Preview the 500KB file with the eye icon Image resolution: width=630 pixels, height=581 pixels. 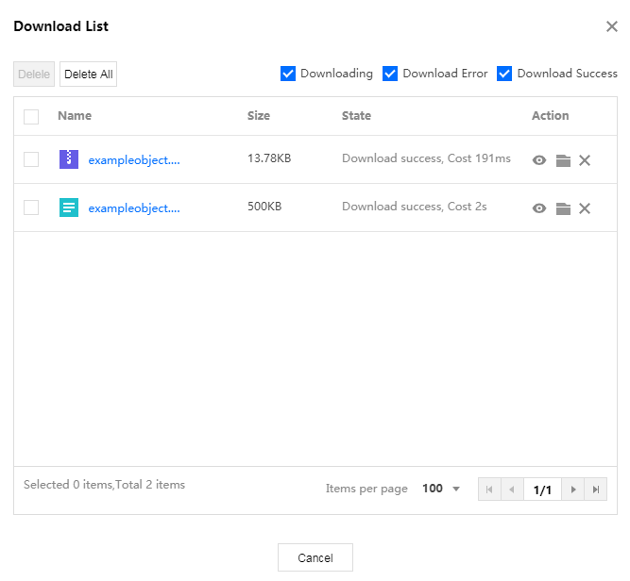[538, 208]
